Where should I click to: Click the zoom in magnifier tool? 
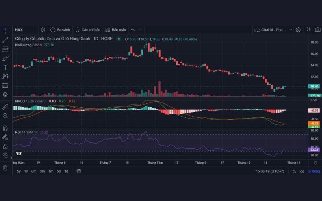(5, 116)
